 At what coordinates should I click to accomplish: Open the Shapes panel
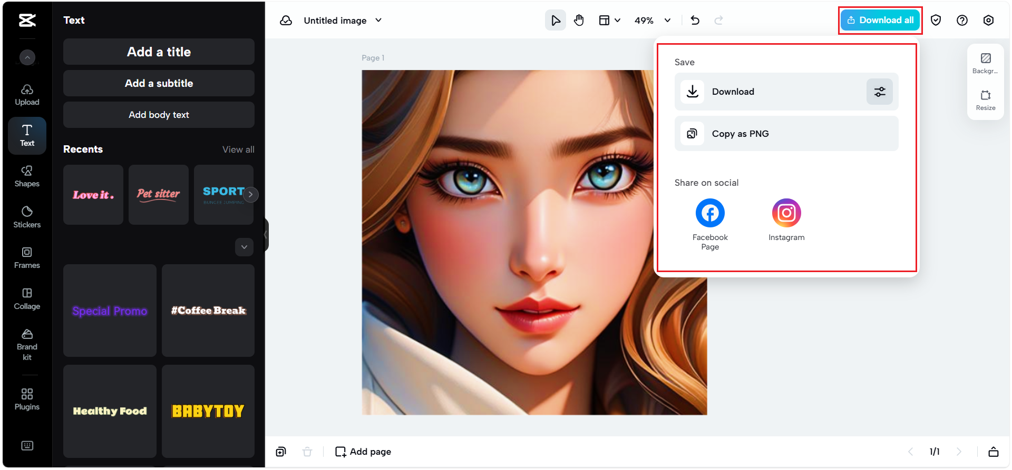pyautogui.click(x=27, y=176)
